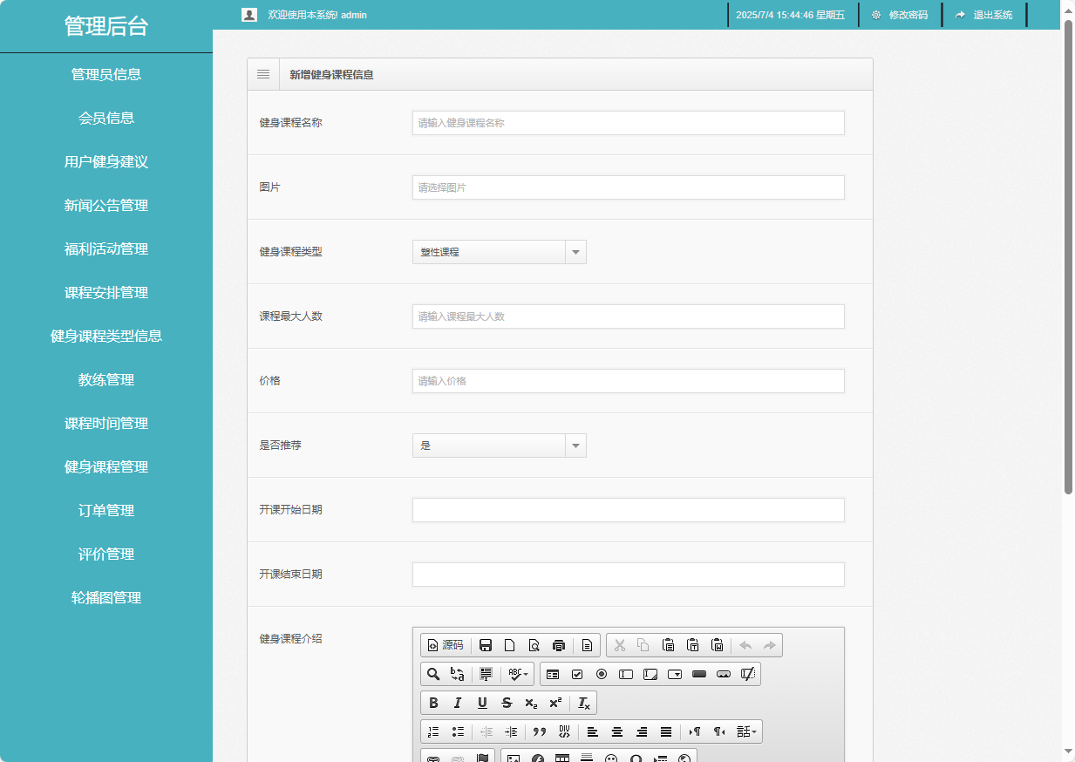The height and width of the screenshot is (762, 1075).
Task: Open the 健身课程类型 dropdown
Action: (499, 252)
